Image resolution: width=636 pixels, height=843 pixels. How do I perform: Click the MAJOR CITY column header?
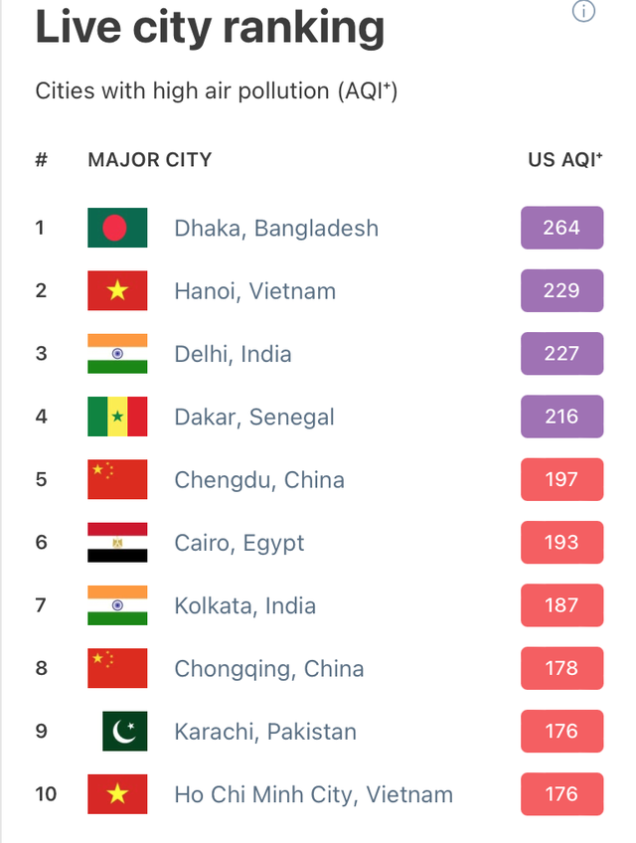click(149, 159)
